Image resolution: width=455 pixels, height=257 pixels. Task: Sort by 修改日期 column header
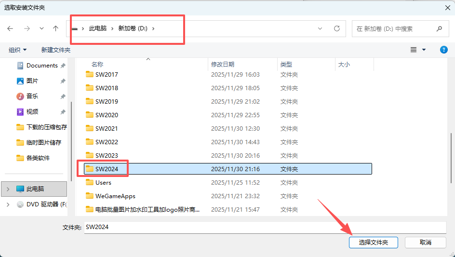pyautogui.click(x=223, y=65)
